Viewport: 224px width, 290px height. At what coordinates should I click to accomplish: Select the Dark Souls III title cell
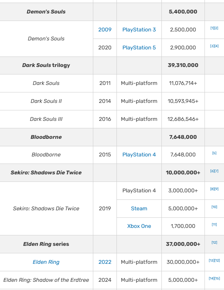46,119
